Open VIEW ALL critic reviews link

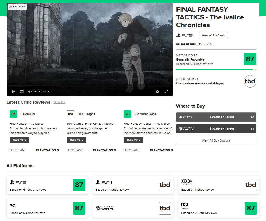59,102
